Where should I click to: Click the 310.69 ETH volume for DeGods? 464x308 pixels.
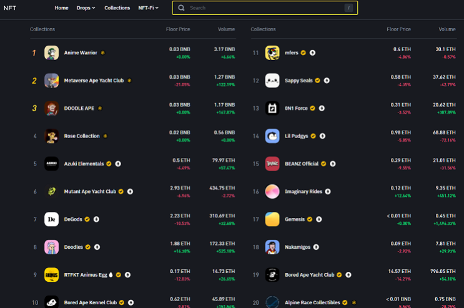[x=222, y=216]
